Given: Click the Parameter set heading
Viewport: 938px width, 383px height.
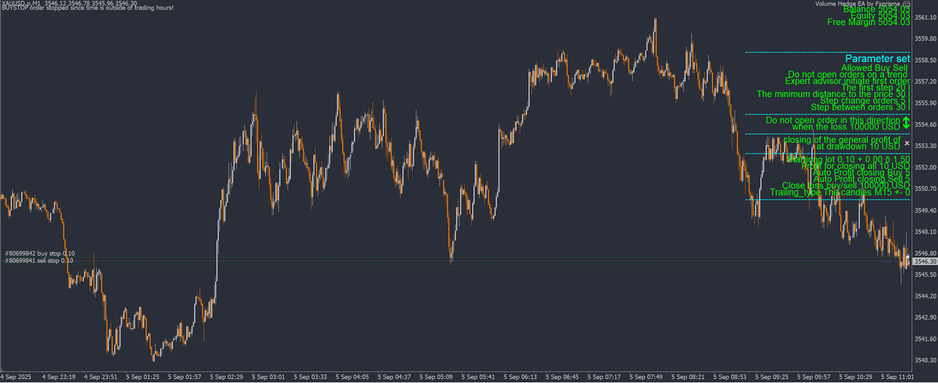Looking at the screenshot, I should (877, 59).
